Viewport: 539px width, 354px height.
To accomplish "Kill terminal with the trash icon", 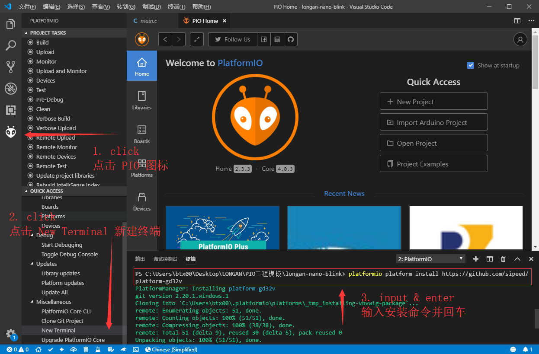I will click(503, 259).
